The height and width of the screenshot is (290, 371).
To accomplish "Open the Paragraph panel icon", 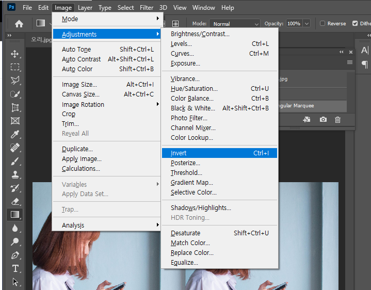I will [365, 65].
